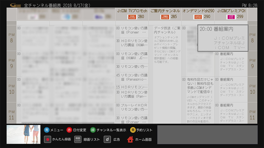Viewport: 264px width, 148px height.
Task: Click the right-side PM 9 time marker
Action: point(252,64)
